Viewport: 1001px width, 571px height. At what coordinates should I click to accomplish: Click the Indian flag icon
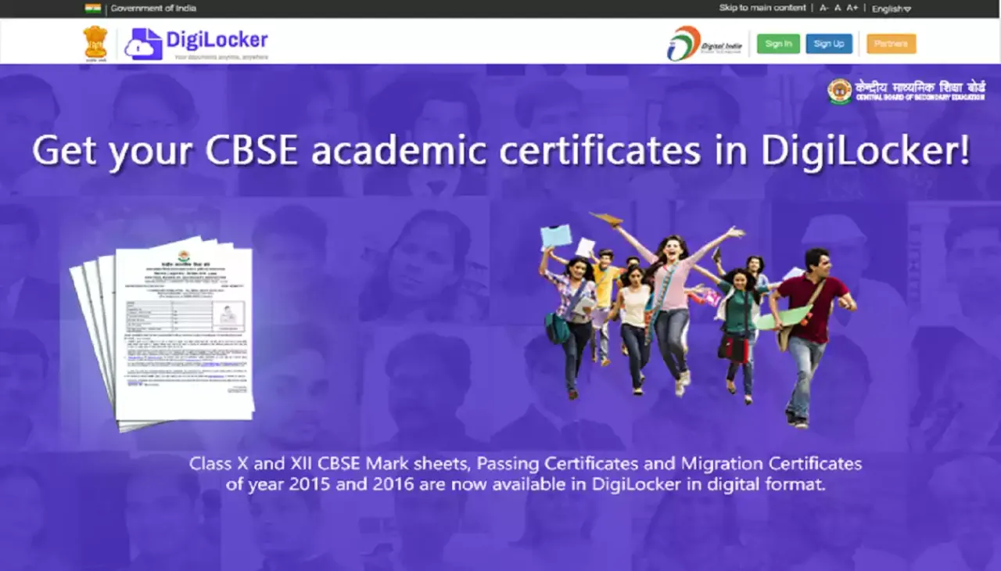(x=93, y=9)
